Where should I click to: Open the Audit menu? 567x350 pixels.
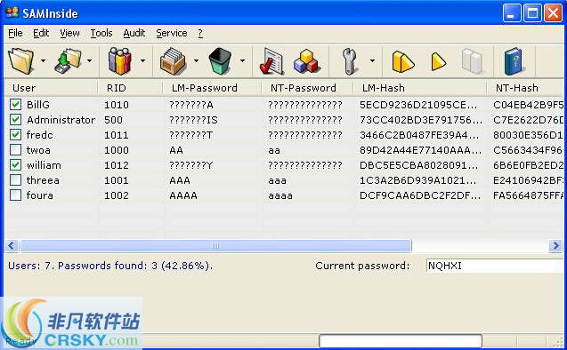pyautogui.click(x=134, y=33)
